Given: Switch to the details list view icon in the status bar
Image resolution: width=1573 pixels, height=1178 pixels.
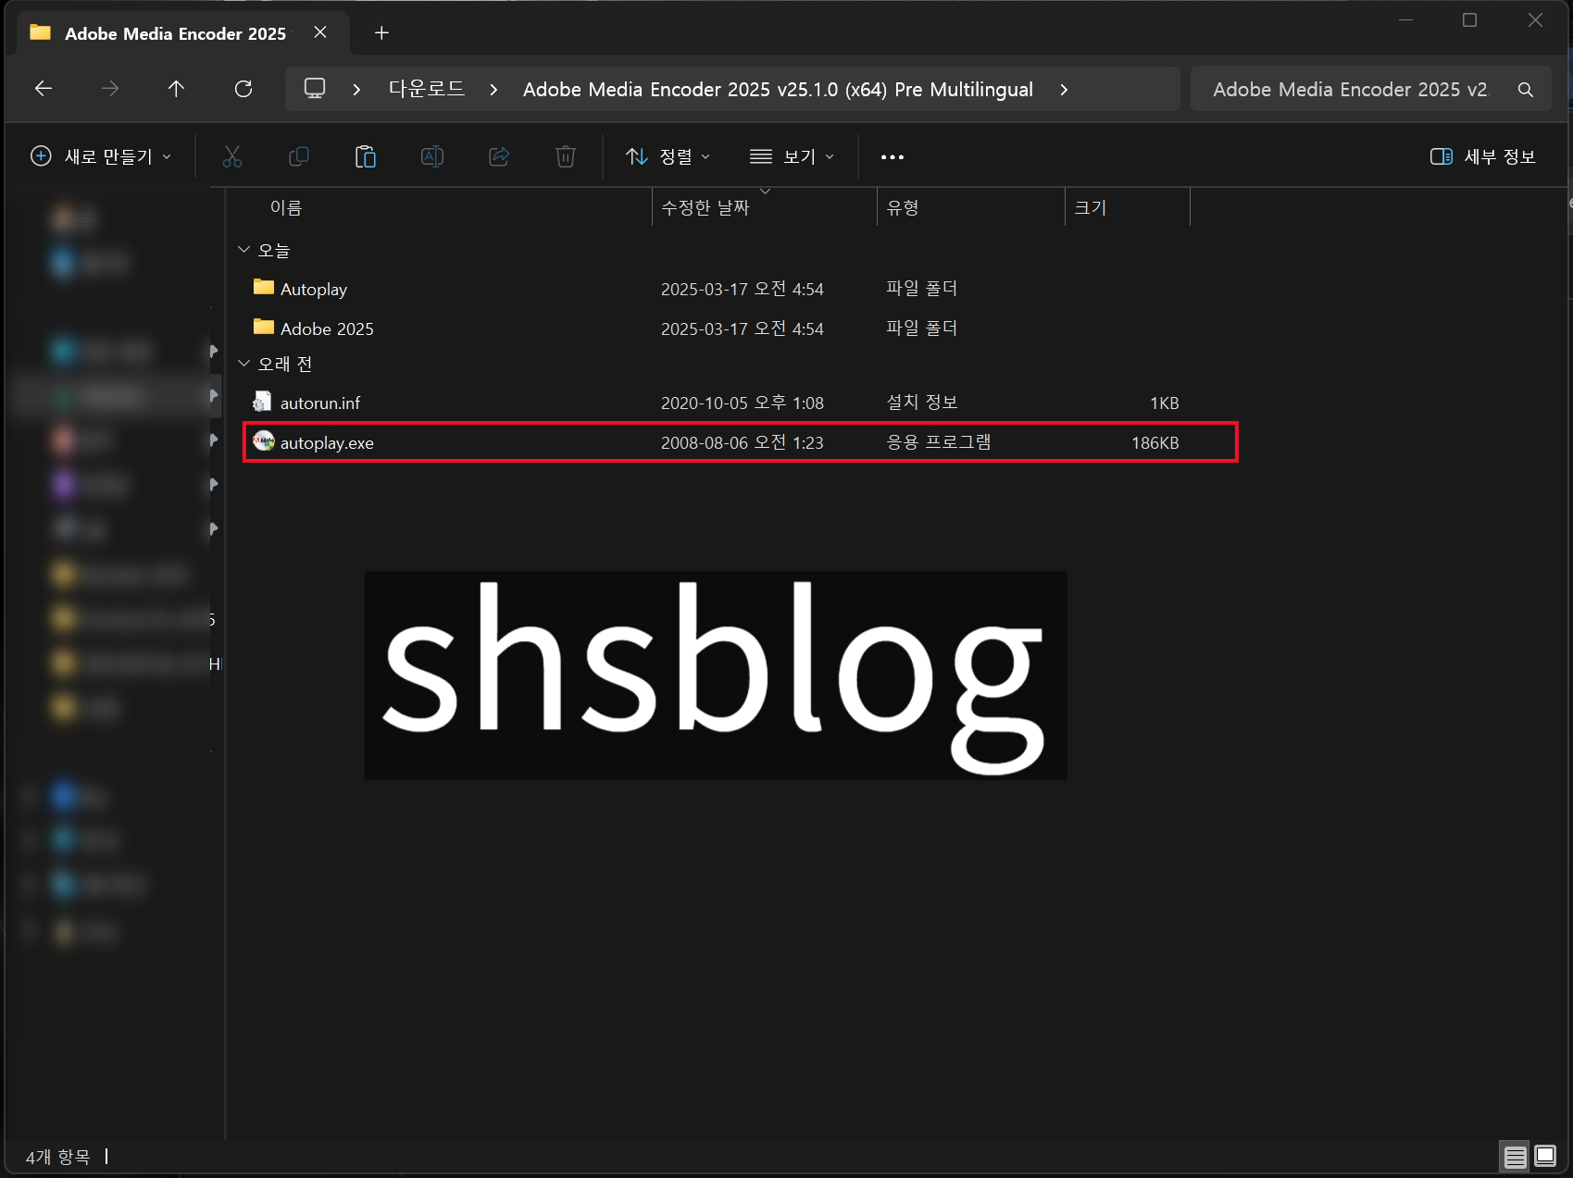Looking at the screenshot, I should [x=1516, y=1157].
